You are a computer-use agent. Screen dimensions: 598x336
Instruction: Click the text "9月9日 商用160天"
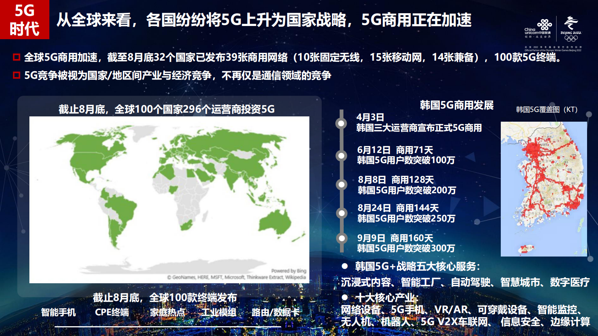[395, 238]
